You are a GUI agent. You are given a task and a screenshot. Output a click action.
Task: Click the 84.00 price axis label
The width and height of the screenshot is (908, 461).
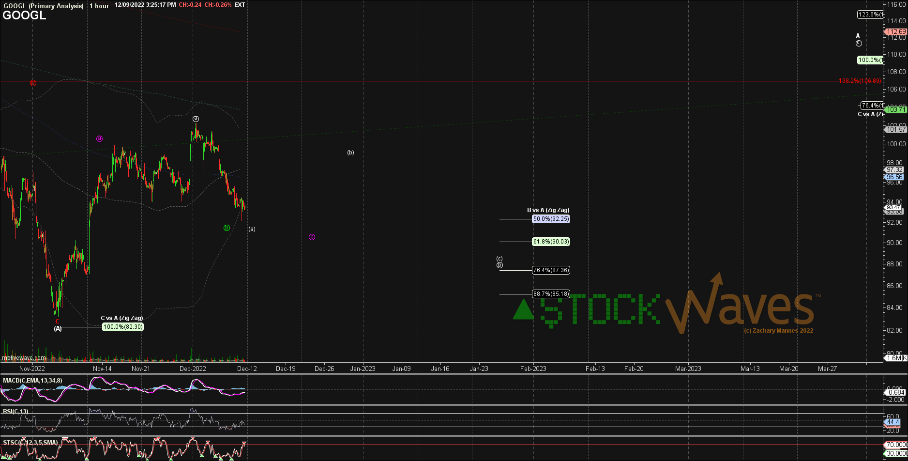click(895, 307)
